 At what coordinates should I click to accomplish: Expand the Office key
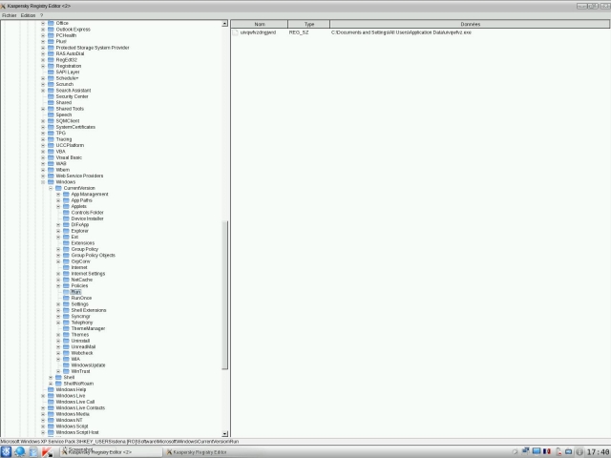coord(43,23)
